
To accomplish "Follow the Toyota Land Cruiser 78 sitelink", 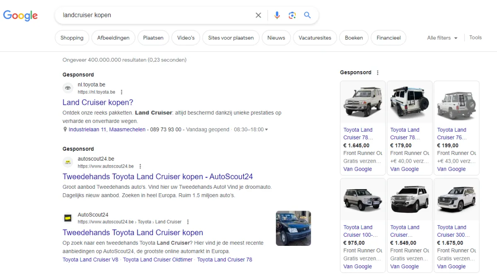I will pyautogui.click(x=224, y=260).
